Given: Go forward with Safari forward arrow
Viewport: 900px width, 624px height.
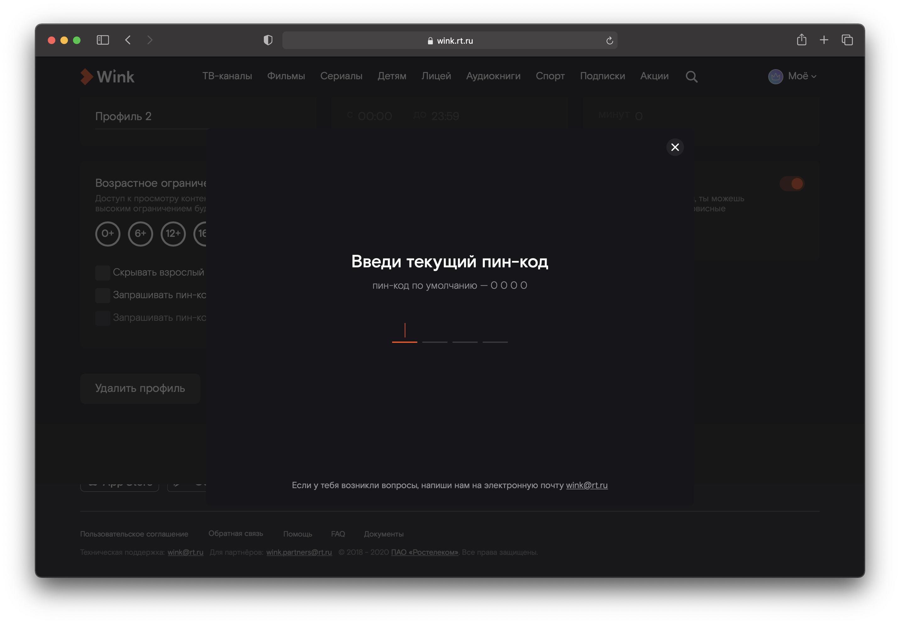Looking at the screenshot, I should 150,40.
